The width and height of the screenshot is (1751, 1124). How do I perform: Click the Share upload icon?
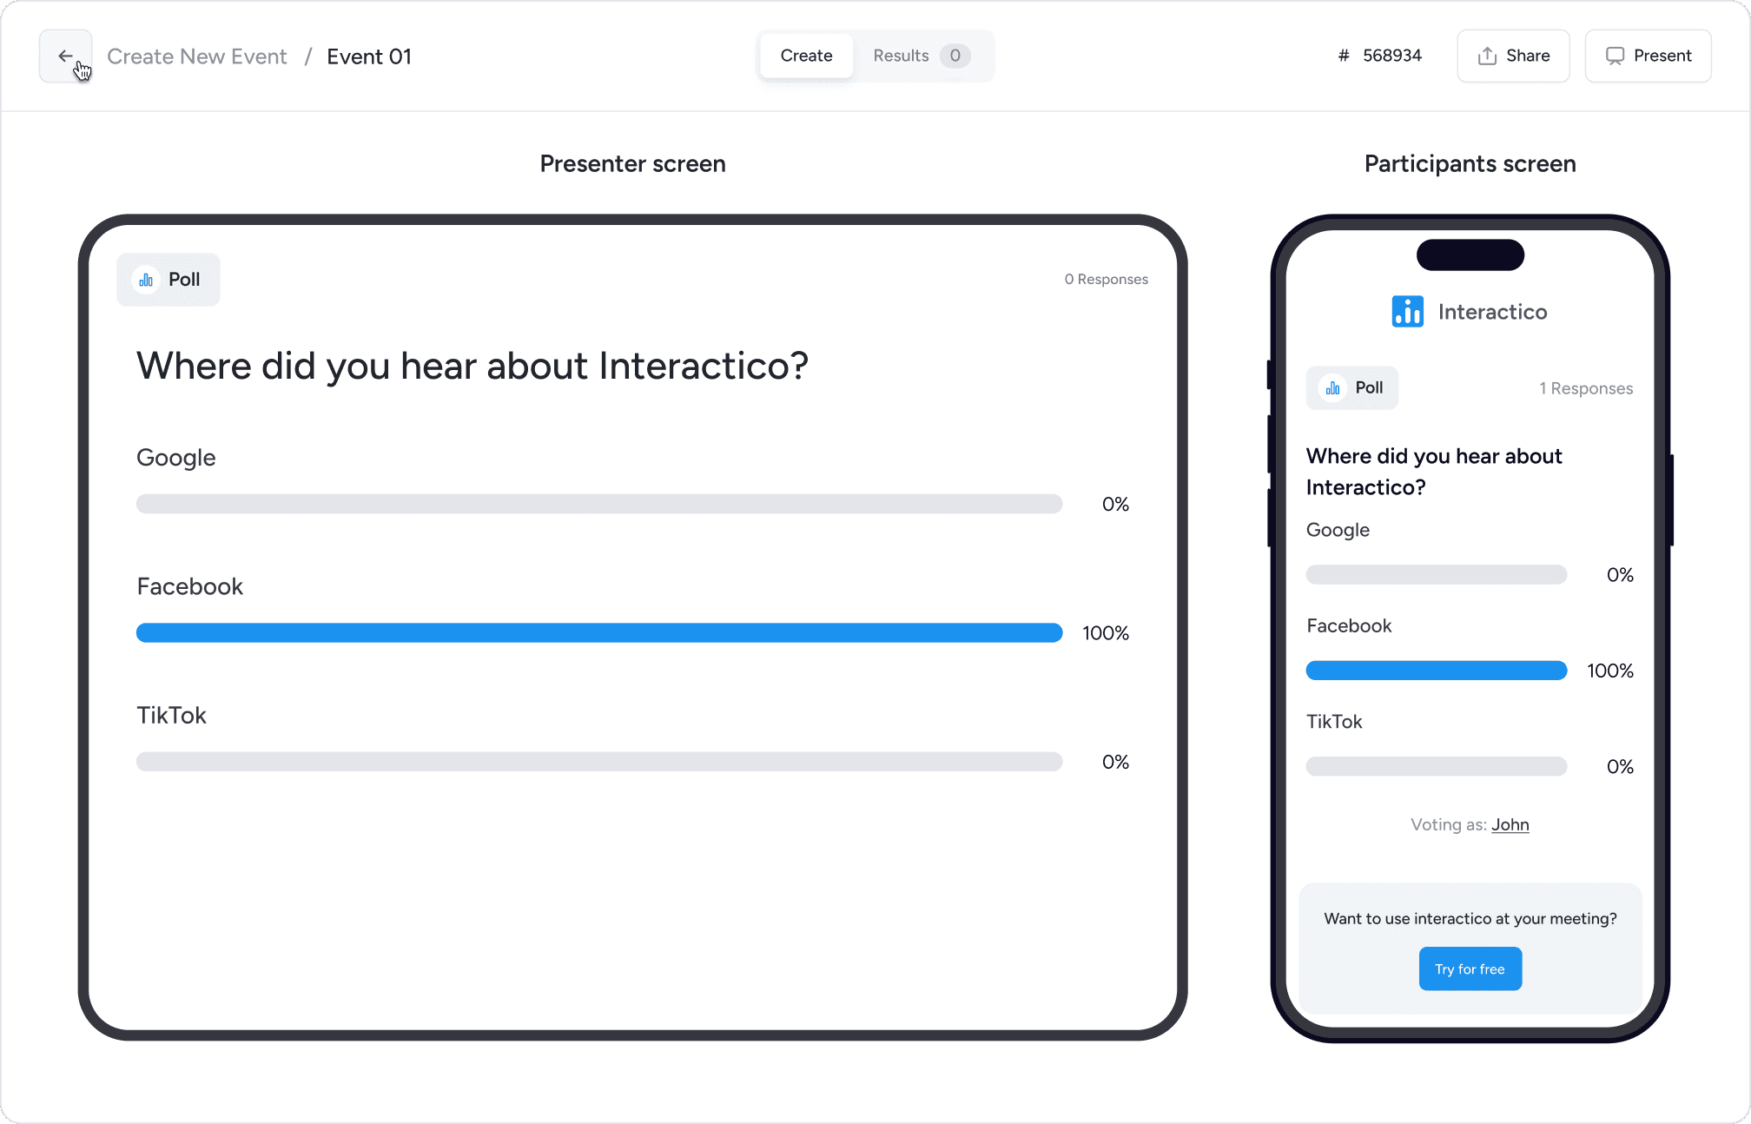(x=1487, y=56)
